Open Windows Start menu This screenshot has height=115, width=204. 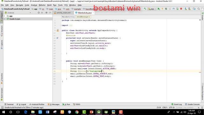pyautogui.click(x=4, y=112)
